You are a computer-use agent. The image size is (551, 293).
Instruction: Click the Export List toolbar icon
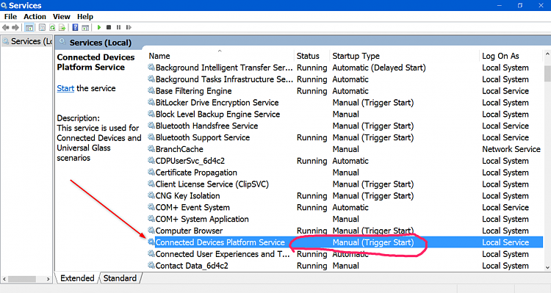click(x=62, y=27)
